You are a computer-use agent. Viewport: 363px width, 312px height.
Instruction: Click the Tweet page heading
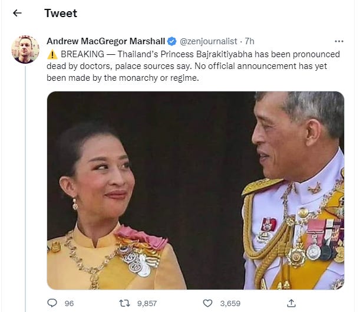(61, 13)
